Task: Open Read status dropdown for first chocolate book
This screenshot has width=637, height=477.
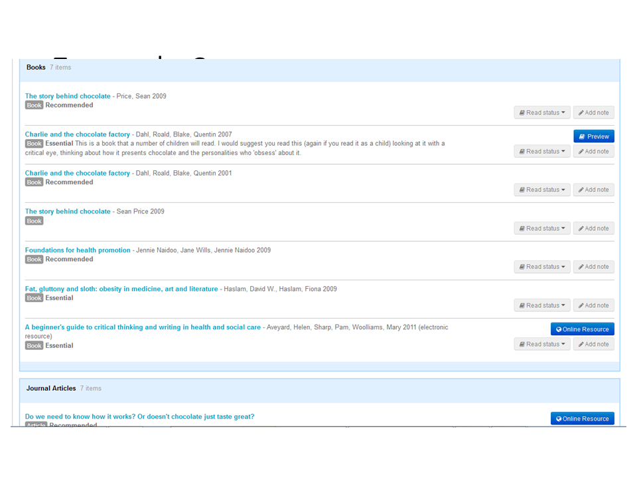Action: tap(541, 113)
